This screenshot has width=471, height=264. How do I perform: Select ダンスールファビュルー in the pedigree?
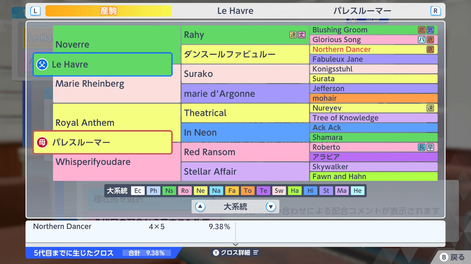[245, 54]
